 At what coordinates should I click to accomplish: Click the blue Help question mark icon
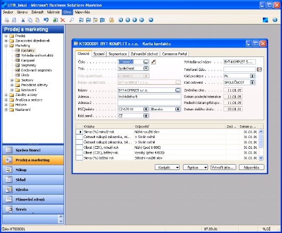[x=275, y=20]
